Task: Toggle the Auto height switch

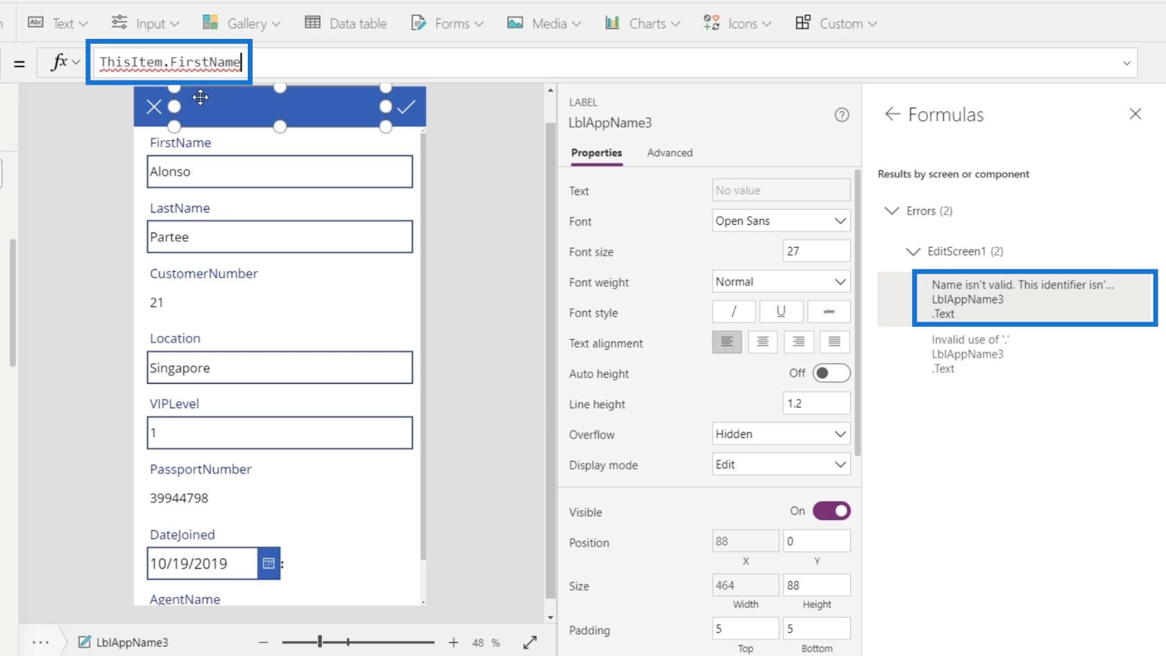Action: click(x=831, y=373)
